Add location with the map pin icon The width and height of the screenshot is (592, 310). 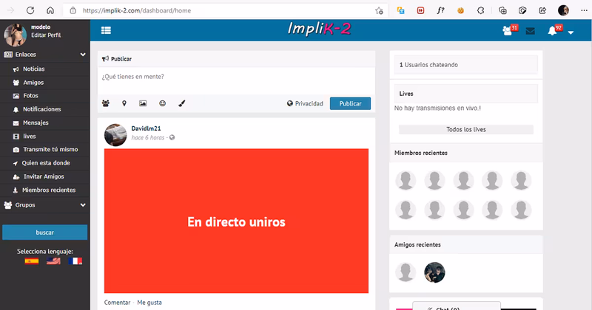pos(124,104)
